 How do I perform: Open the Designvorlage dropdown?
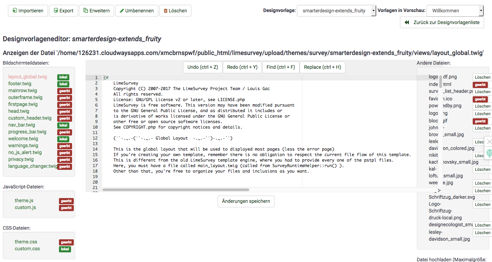(x=337, y=11)
